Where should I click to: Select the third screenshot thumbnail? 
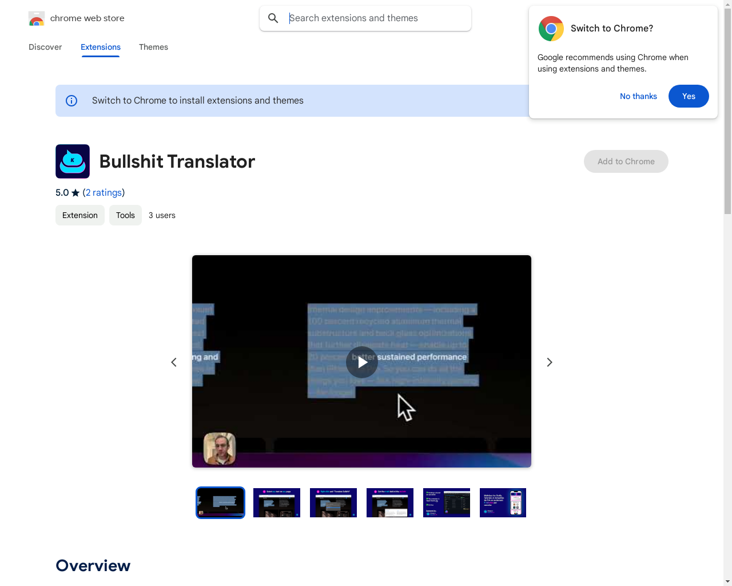tap(333, 502)
